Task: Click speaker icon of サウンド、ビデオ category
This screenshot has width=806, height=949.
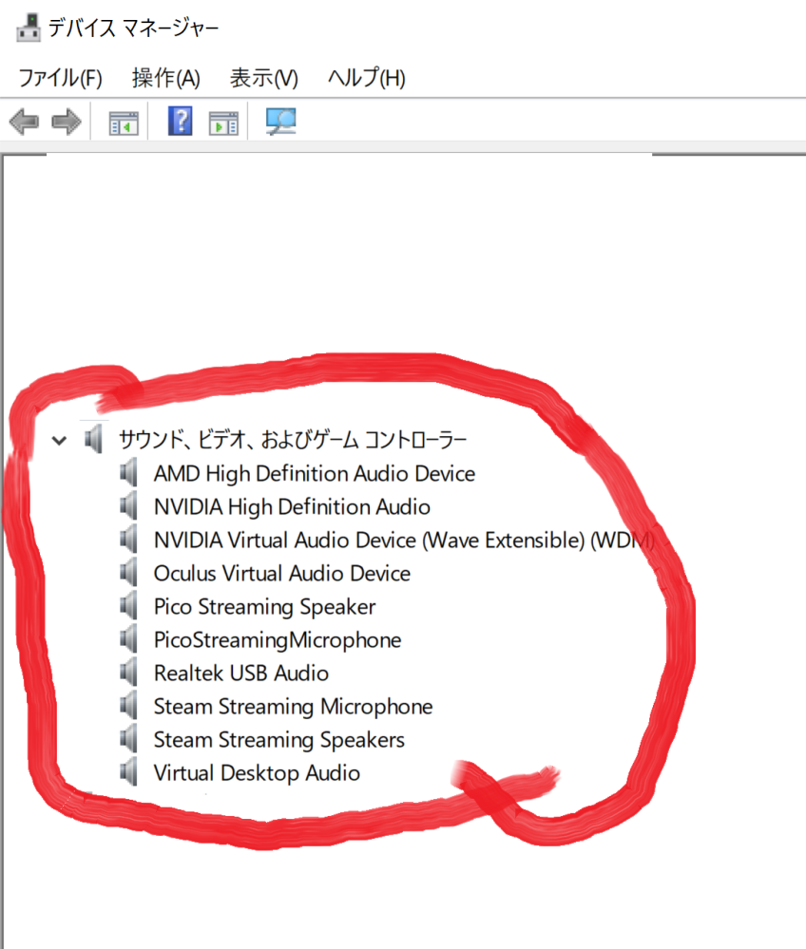Action: pyautogui.click(x=93, y=439)
